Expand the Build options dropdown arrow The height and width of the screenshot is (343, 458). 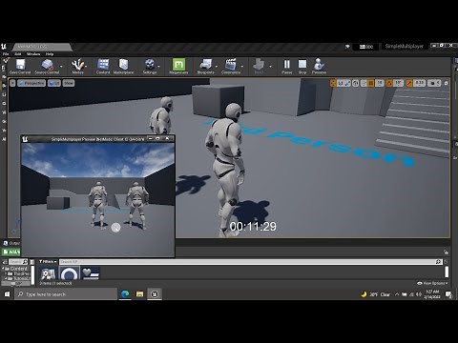[270, 67]
